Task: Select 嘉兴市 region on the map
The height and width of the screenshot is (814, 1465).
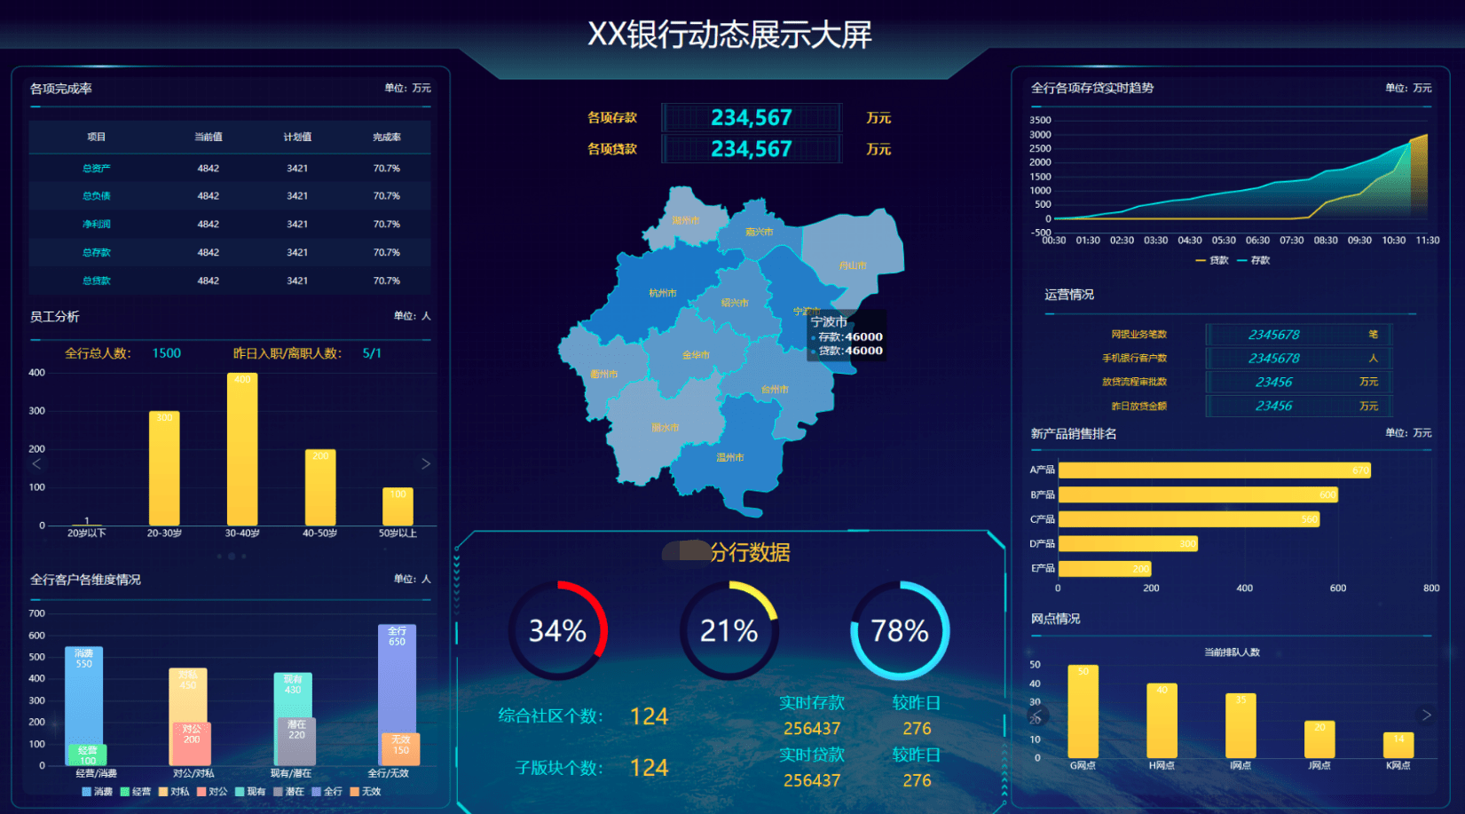Action: coord(760,232)
